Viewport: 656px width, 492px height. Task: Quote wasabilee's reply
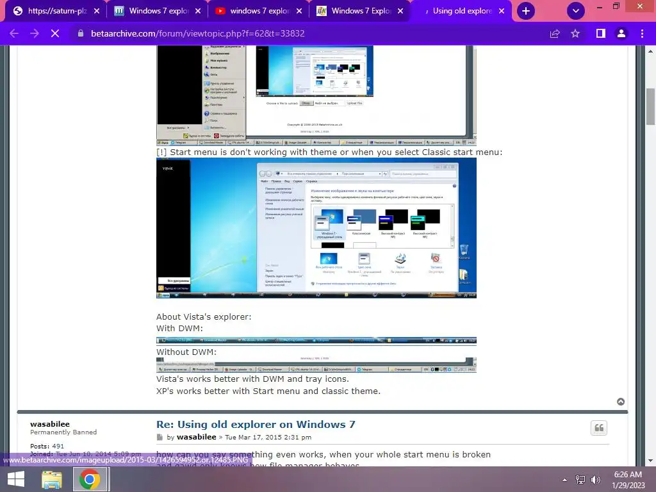(599, 427)
